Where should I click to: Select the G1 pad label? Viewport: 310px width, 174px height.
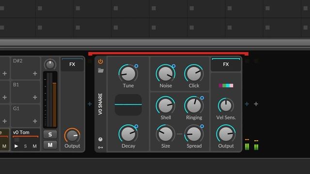pyautogui.click(x=16, y=108)
